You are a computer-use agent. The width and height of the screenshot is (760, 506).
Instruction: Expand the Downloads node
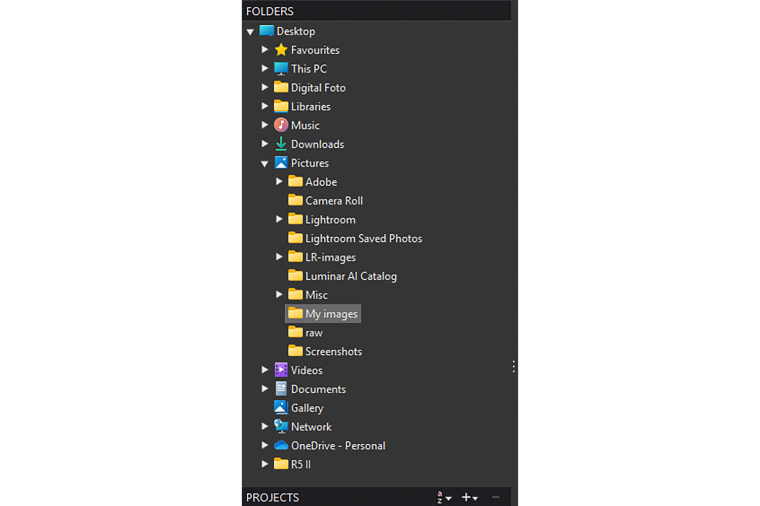264,144
